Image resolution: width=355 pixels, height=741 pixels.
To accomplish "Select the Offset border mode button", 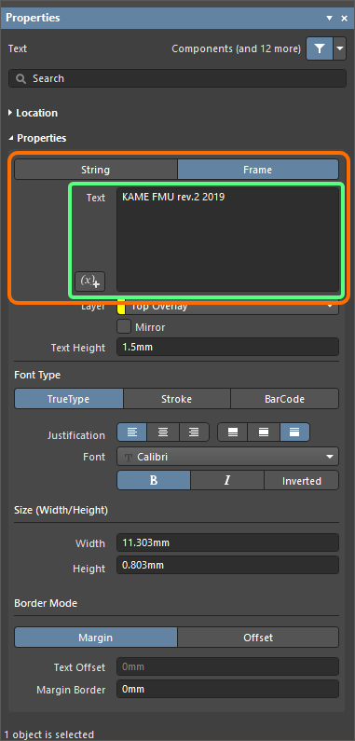I will pyautogui.click(x=258, y=638).
